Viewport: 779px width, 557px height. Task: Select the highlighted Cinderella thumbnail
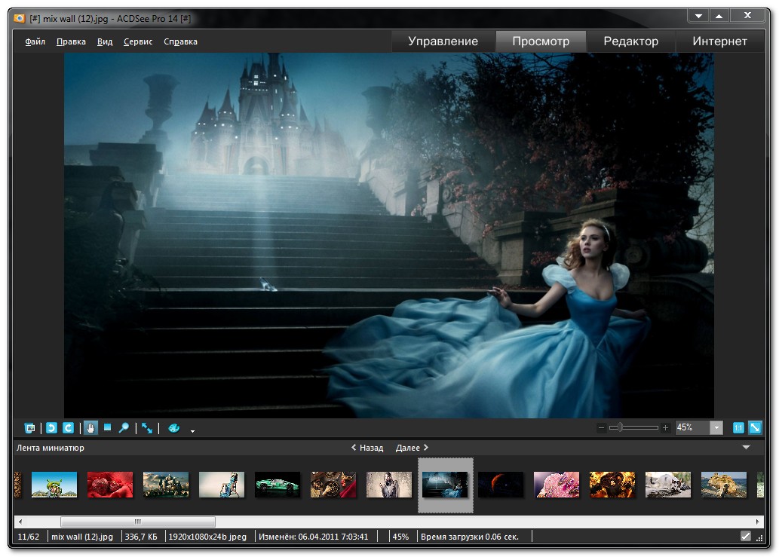click(x=445, y=485)
